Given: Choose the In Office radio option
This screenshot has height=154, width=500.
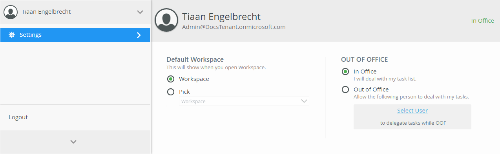Looking at the screenshot, I should coord(345,72).
